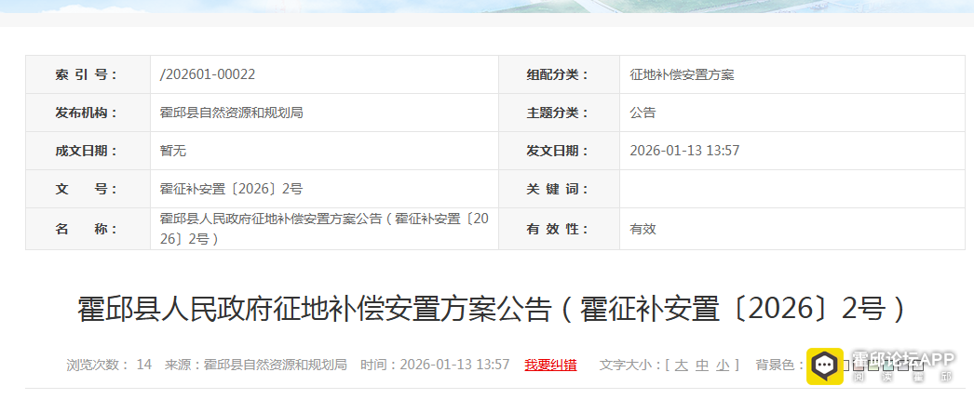Pick the cream background color swatch
This screenshot has height=399, width=974.
(x=846, y=365)
